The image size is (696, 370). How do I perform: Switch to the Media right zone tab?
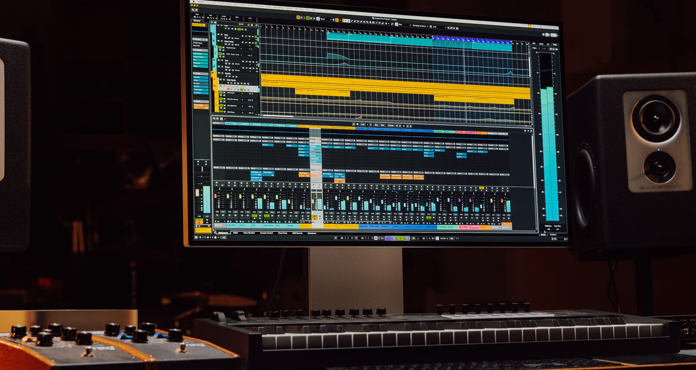pos(541,44)
